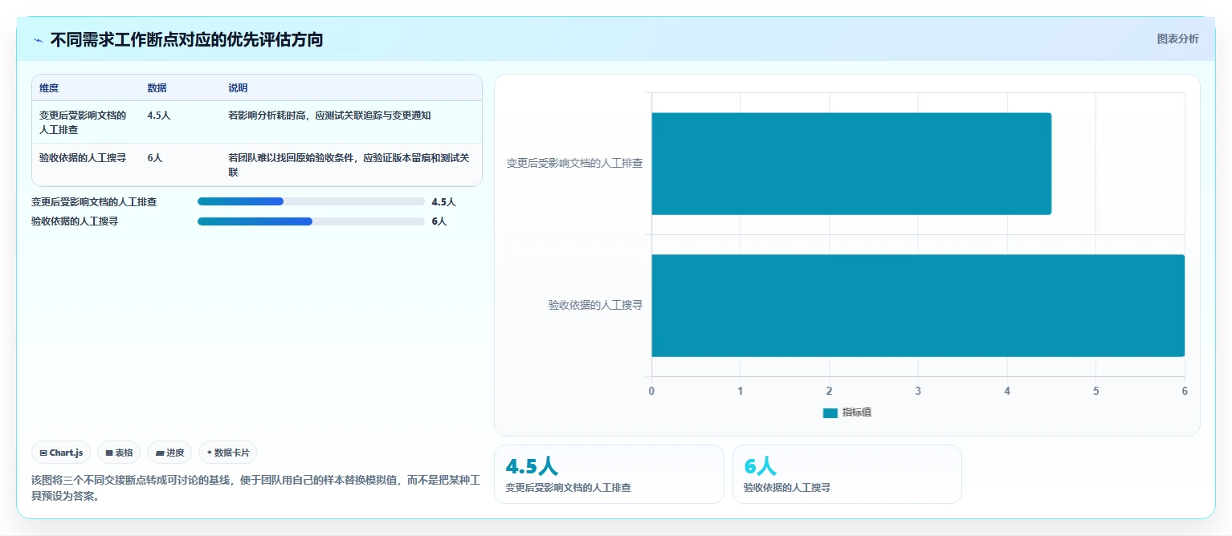Click progress label 验收依据的人工搜寻

click(x=75, y=221)
